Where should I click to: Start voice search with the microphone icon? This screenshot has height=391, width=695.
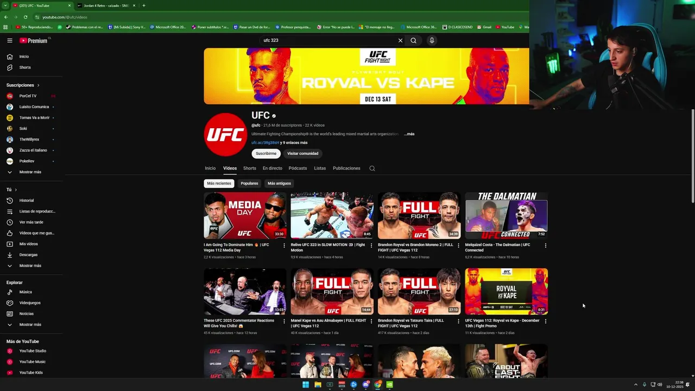(x=432, y=40)
